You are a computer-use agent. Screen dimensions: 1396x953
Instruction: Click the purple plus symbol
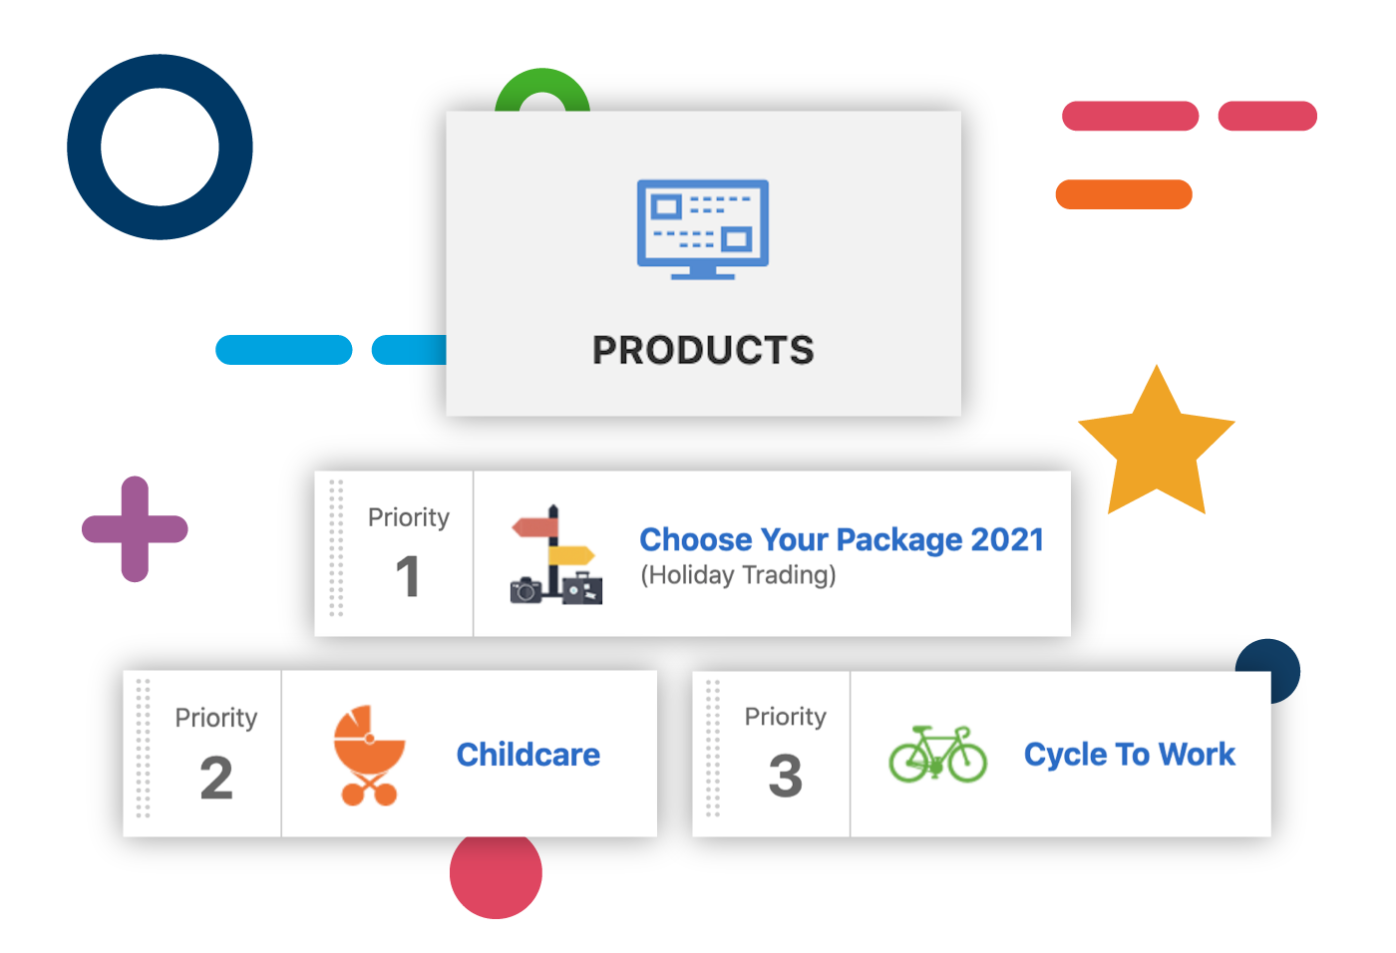point(135,528)
